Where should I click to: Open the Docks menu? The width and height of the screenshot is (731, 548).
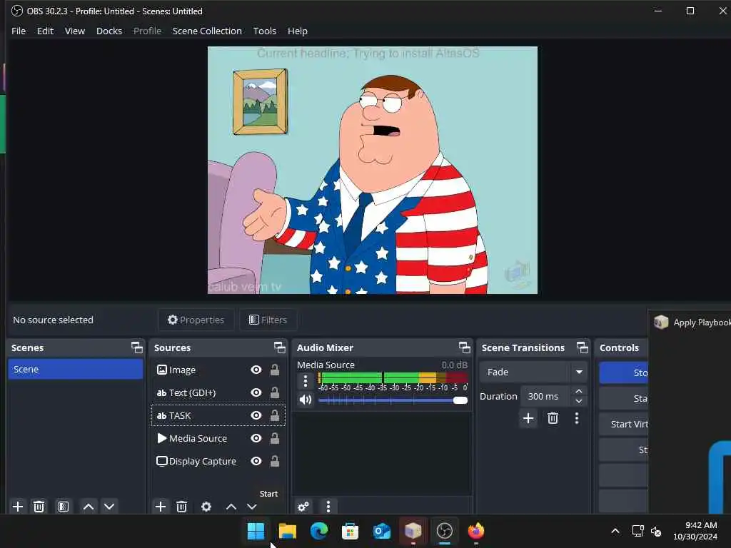[x=109, y=31]
